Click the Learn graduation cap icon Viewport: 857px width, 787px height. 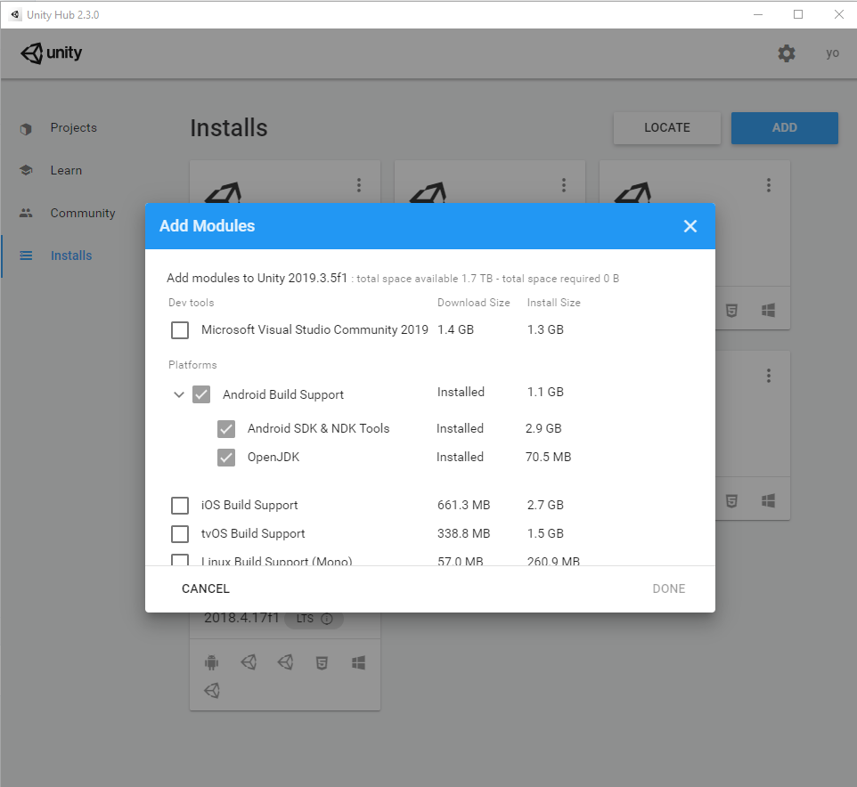click(26, 170)
